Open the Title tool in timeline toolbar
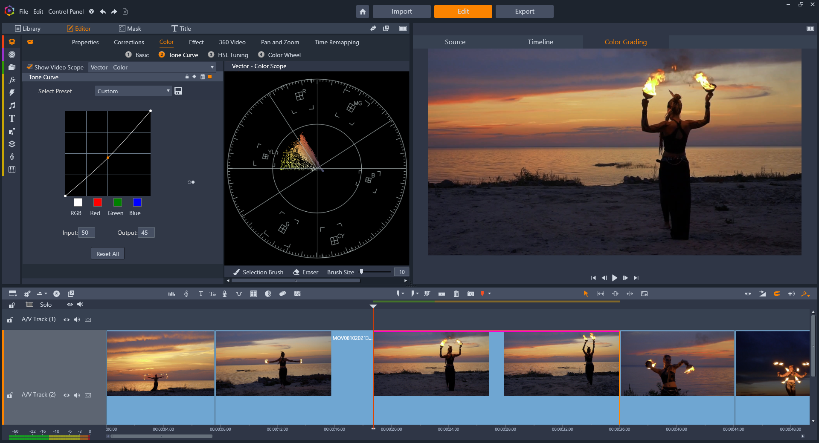 [x=201, y=293]
